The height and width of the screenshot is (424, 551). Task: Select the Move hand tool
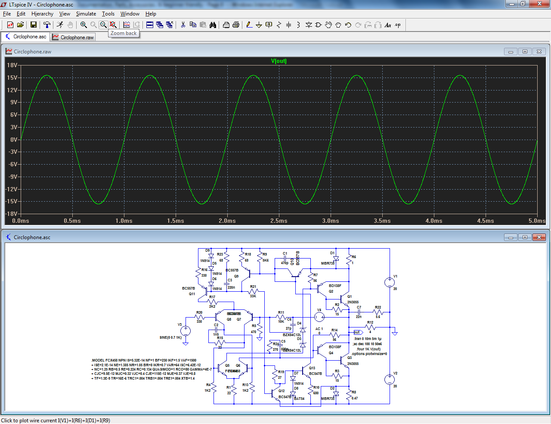328,25
